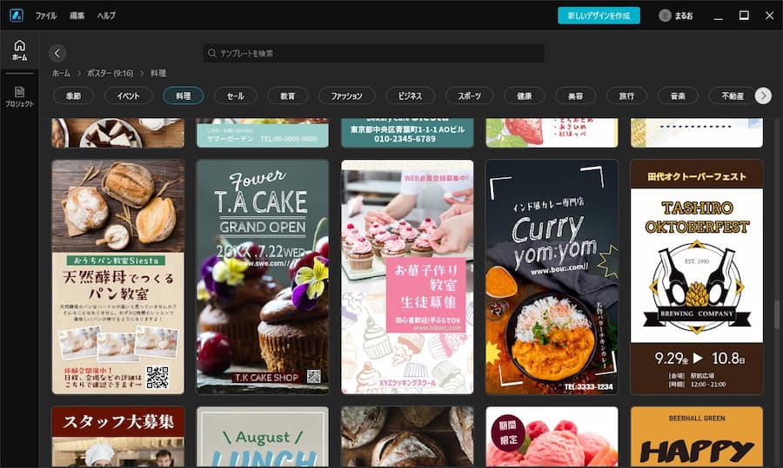Open the サマーガーデン template in the top row
The width and height of the screenshot is (783, 468).
click(x=263, y=133)
